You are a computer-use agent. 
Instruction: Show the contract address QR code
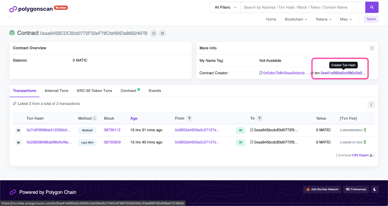(x=162, y=33)
